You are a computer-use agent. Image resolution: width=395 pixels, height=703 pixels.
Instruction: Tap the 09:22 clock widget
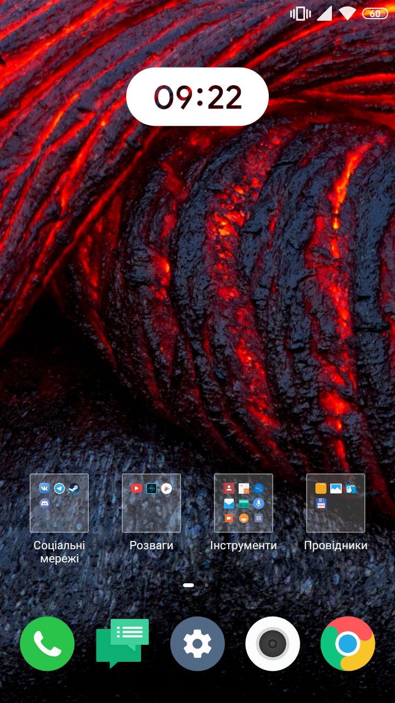click(x=198, y=97)
